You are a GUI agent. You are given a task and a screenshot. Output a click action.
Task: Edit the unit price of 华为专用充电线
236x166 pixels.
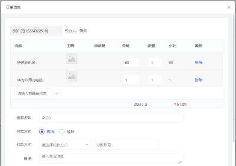point(131,80)
